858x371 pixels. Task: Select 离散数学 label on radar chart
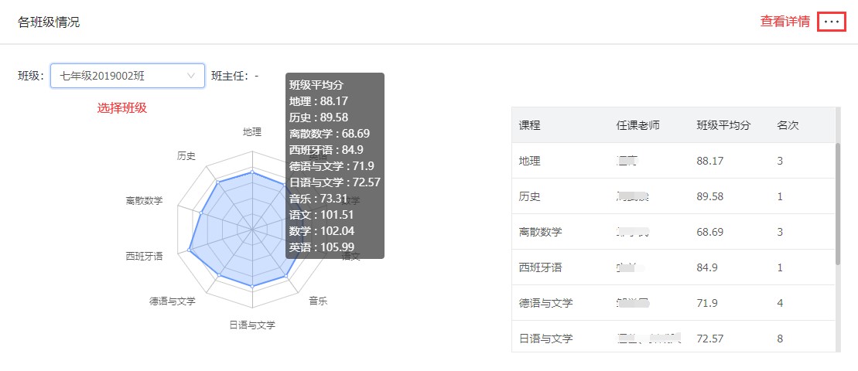[x=144, y=200]
